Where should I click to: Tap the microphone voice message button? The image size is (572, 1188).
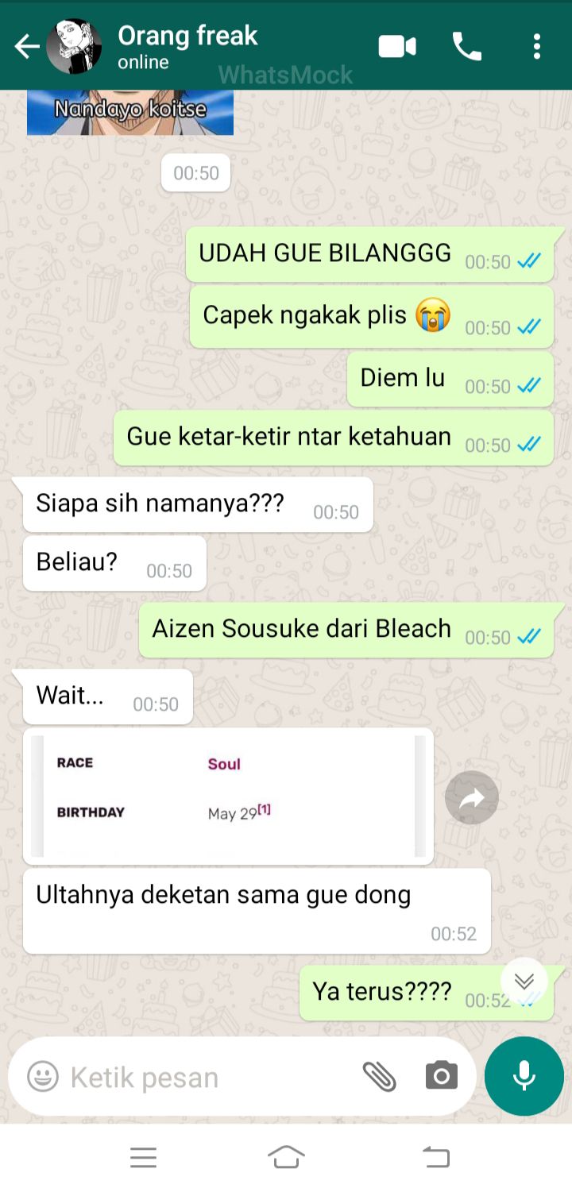pyautogui.click(x=524, y=1076)
